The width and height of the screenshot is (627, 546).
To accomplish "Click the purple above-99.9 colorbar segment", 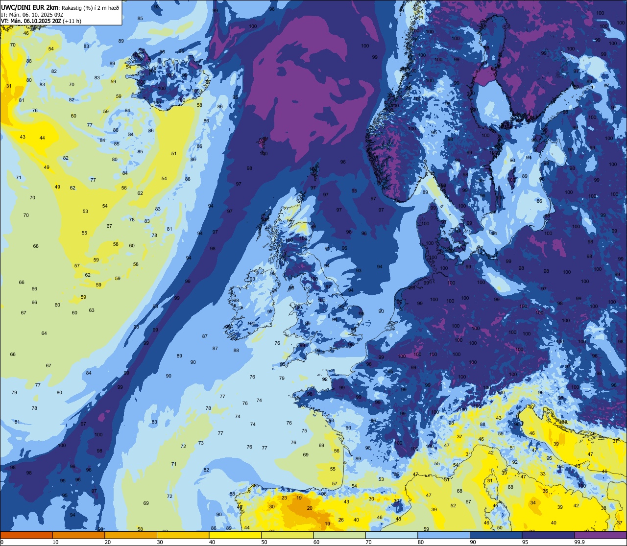I will tap(600, 535).
